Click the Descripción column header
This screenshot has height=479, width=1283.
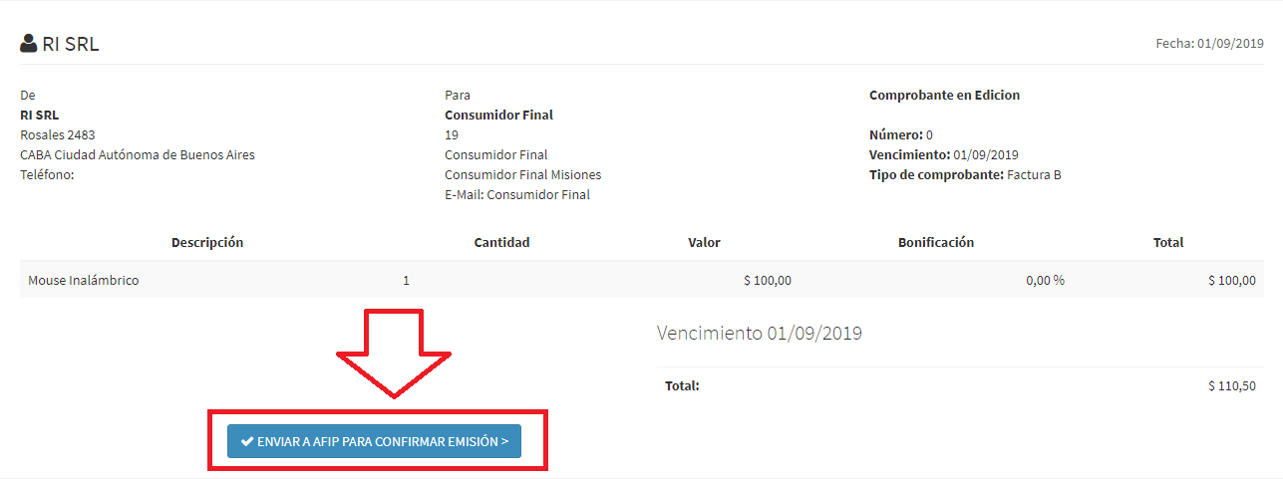[x=207, y=242]
